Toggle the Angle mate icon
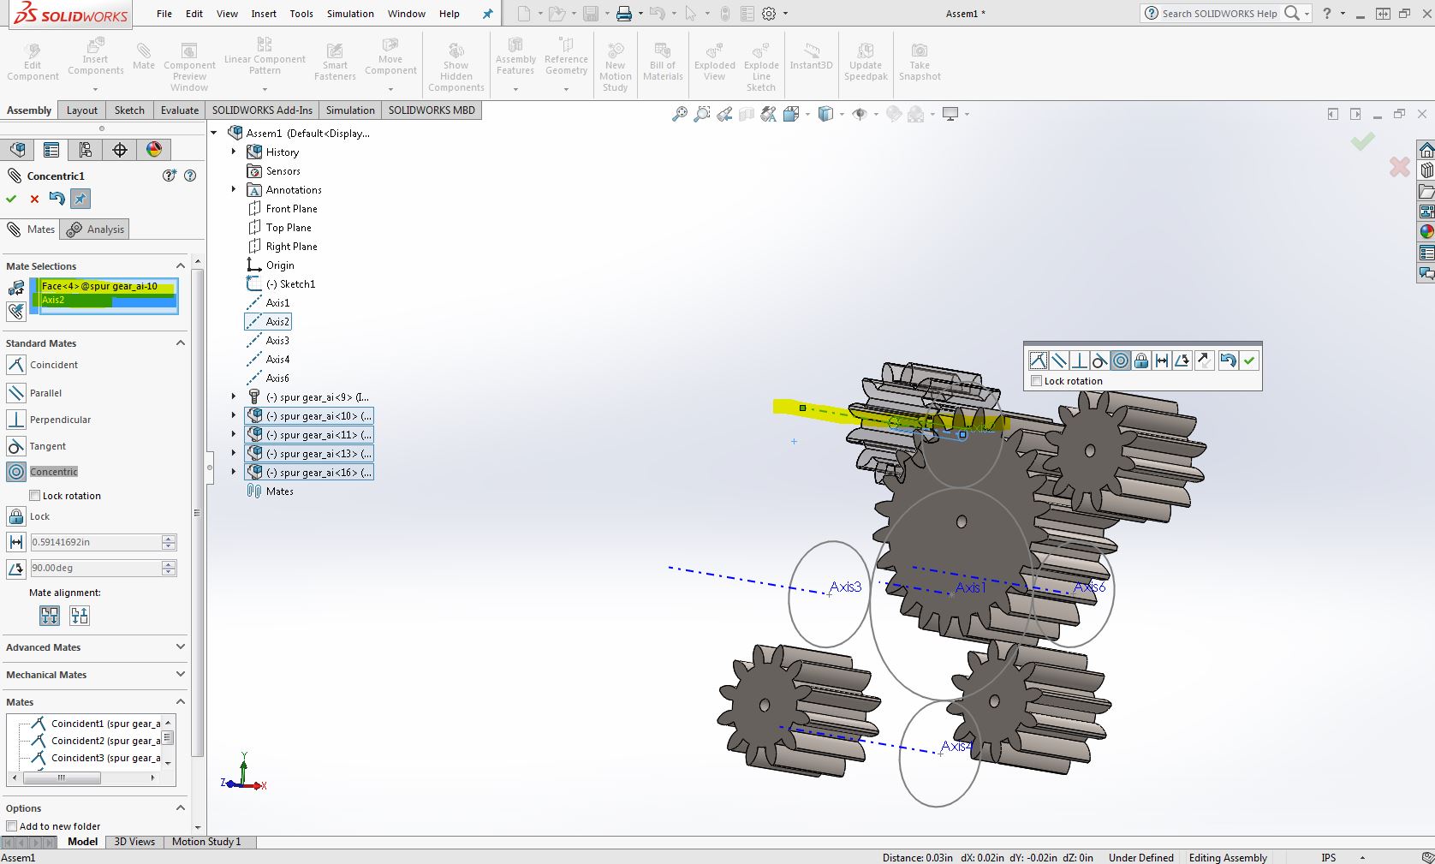The image size is (1435, 864). pos(16,568)
